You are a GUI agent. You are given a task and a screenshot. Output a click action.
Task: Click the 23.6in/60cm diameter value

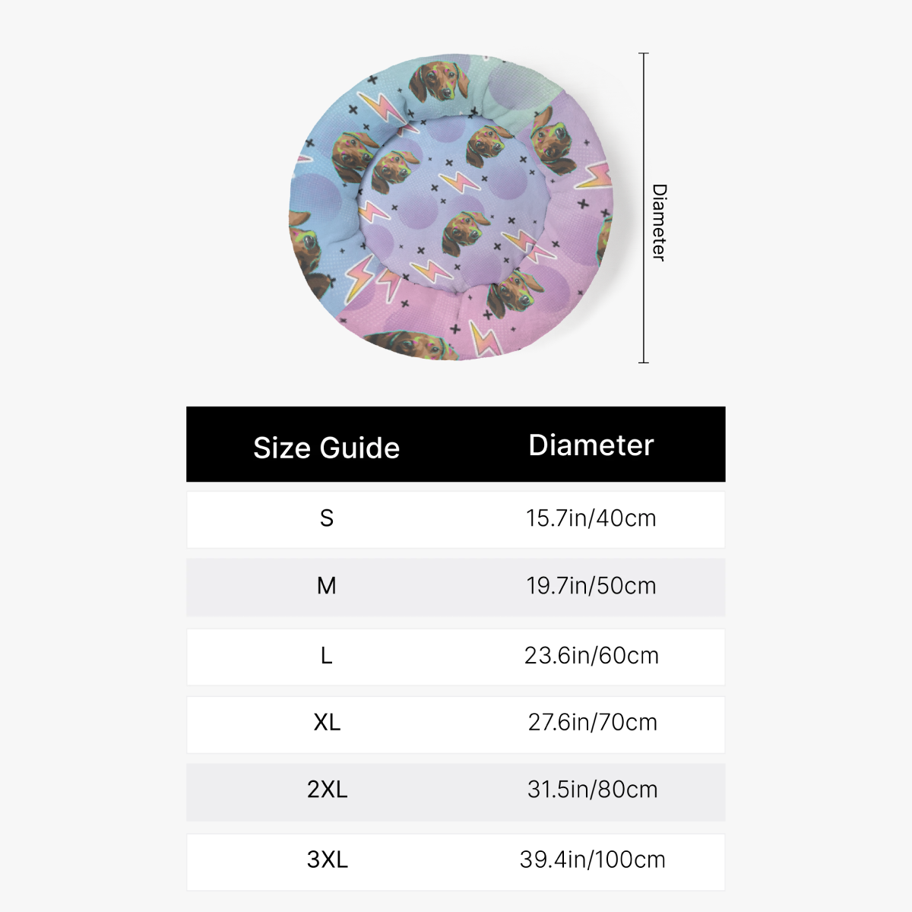coord(591,655)
